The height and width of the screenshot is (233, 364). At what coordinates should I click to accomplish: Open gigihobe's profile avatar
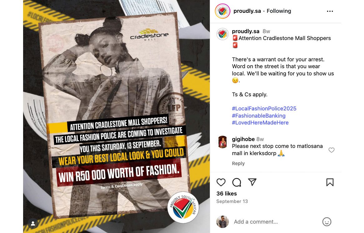pyautogui.click(x=222, y=142)
